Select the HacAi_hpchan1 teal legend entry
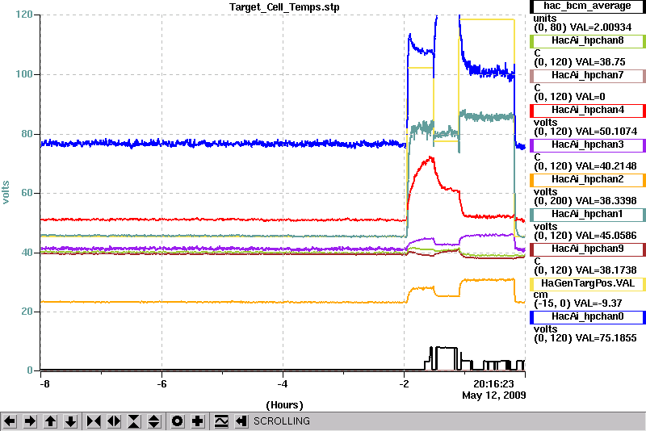The width and height of the screenshot is (646, 431). [x=587, y=215]
